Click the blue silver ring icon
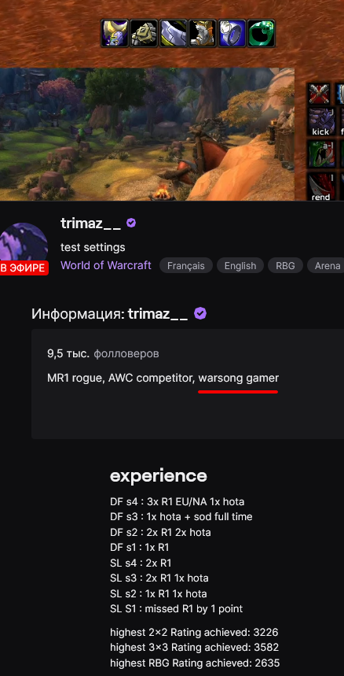This screenshot has width=344, height=676. (232, 33)
